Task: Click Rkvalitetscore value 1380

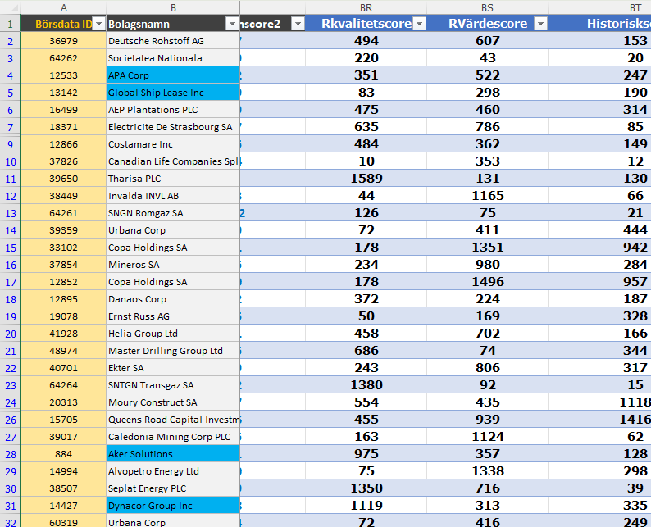Action: (366, 385)
